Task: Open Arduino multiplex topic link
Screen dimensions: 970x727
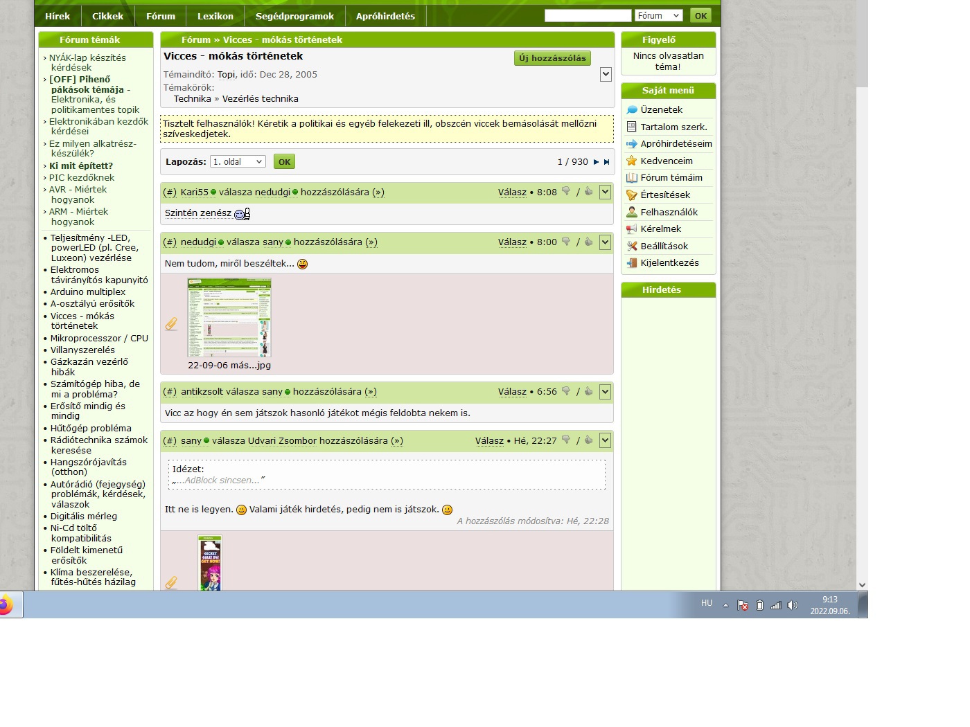Action: pos(88,292)
